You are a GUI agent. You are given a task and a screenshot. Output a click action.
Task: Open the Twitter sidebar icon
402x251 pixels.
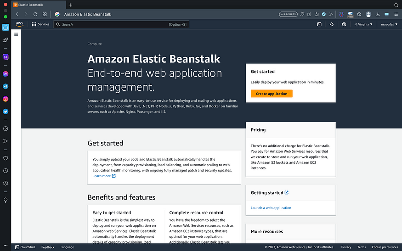tap(6, 112)
